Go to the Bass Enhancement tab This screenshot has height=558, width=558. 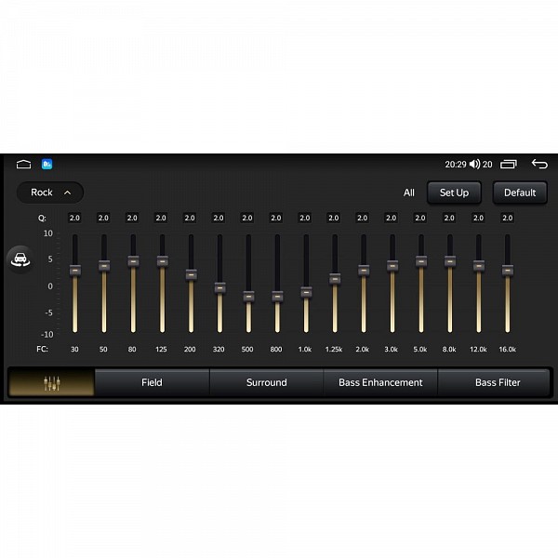click(380, 382)
